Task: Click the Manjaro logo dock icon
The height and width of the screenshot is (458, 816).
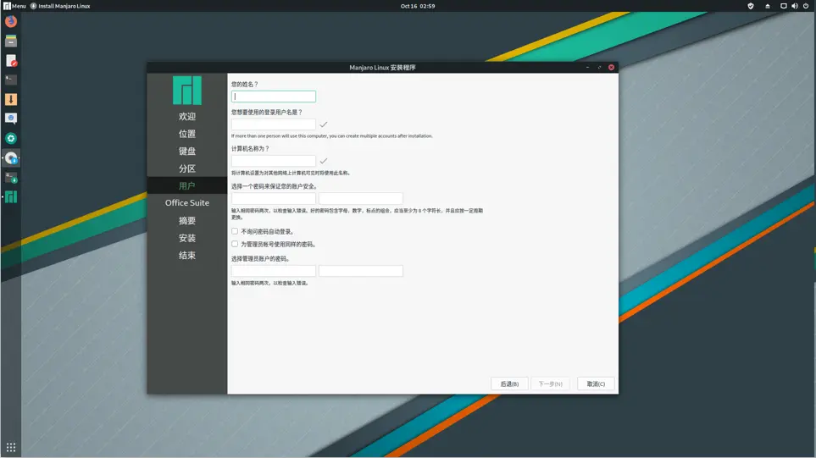Action: click(x=11, y=196)
